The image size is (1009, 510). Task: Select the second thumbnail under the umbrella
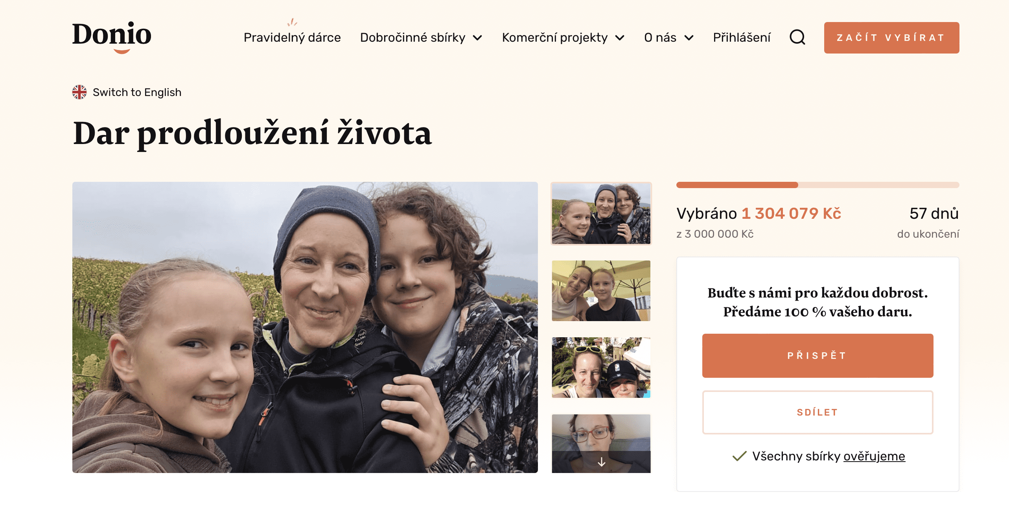click(601, 291)
